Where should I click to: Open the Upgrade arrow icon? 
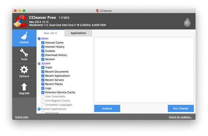[24, 87]
